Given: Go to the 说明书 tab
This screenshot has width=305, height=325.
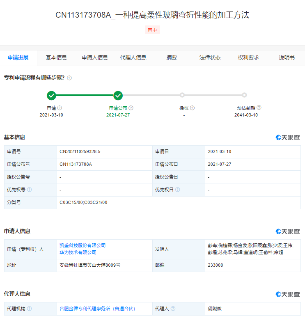Looking at the screenshot, I should [287, 58].
